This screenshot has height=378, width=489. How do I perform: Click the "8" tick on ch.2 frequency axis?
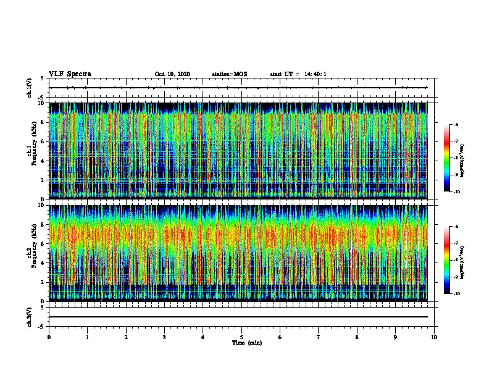pos(43,225)
